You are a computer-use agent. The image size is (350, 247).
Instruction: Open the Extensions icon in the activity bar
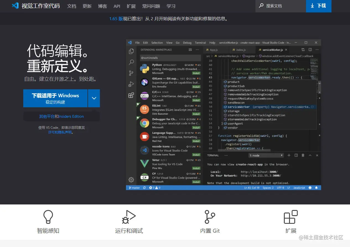[131, 95]
